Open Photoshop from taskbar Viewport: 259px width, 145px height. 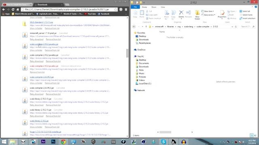point(53,141)
